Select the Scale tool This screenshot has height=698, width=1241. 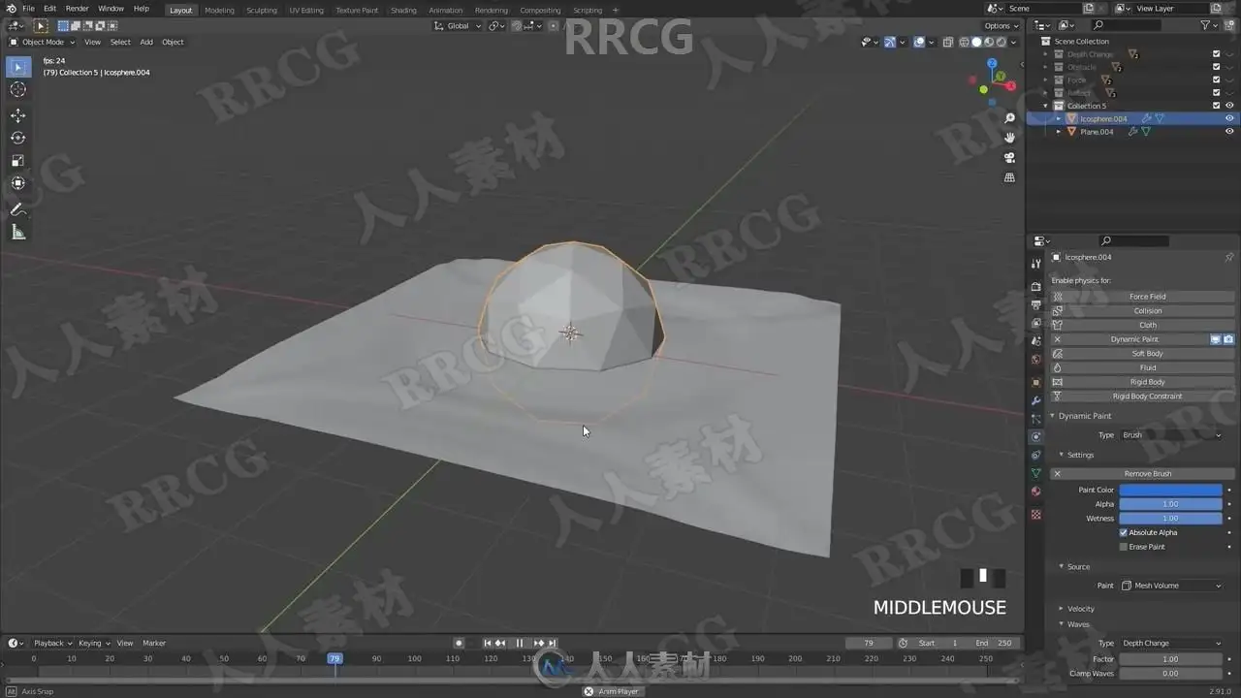click(17, 161)
